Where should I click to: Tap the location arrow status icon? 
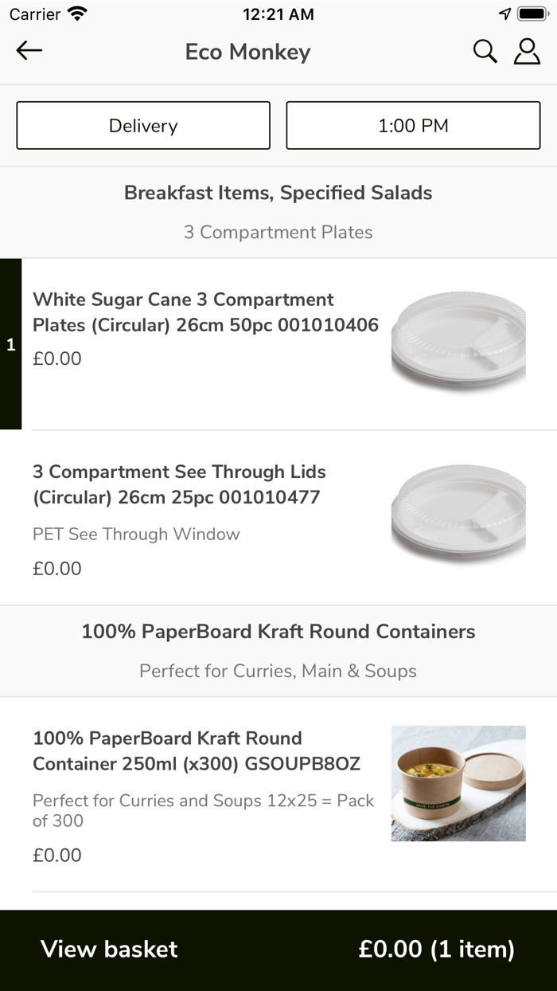504,14
